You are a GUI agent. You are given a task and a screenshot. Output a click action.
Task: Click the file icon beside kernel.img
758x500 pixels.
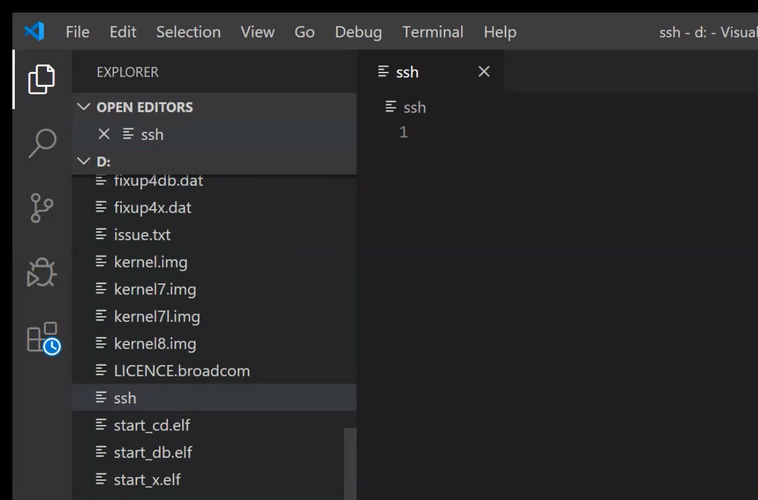click(101, 262)
